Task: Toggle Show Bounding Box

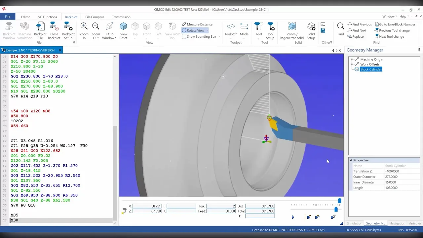Action: click(x=199, y=36)
